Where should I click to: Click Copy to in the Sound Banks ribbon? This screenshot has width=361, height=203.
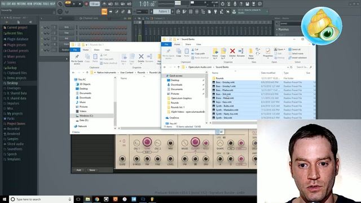[223, 54]
